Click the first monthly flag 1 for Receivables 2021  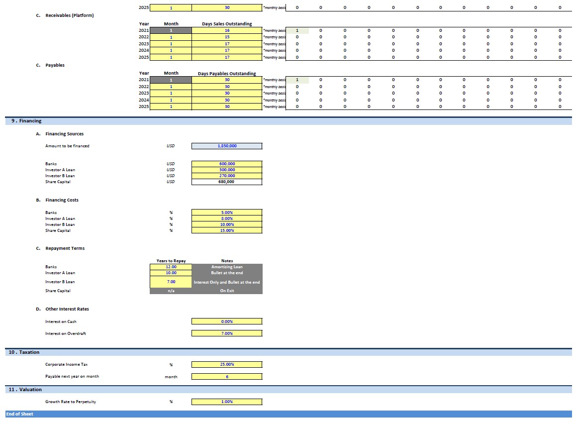pyautogui.click(x=297, y=30)
